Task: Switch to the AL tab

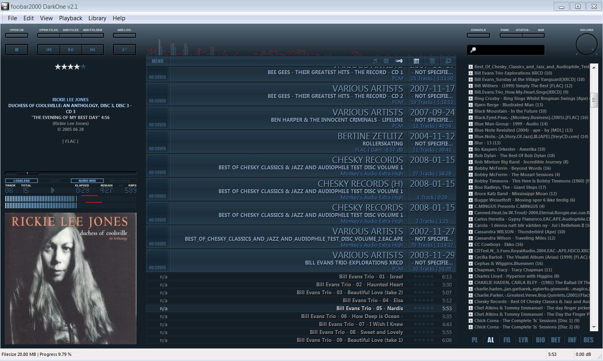Action: [x=491, y=340]
